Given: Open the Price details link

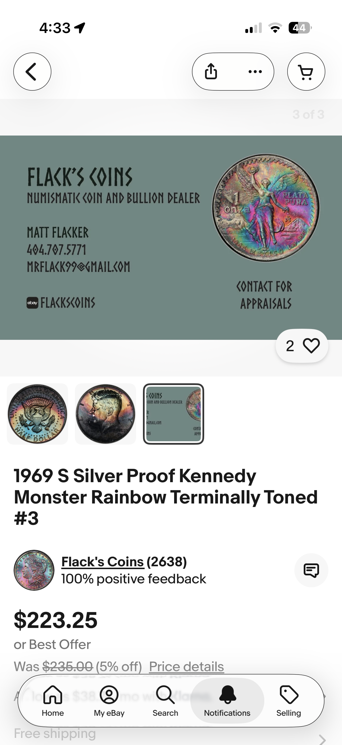Looking at the screenshot, I should pyautogui.click(x=186, y=667).
